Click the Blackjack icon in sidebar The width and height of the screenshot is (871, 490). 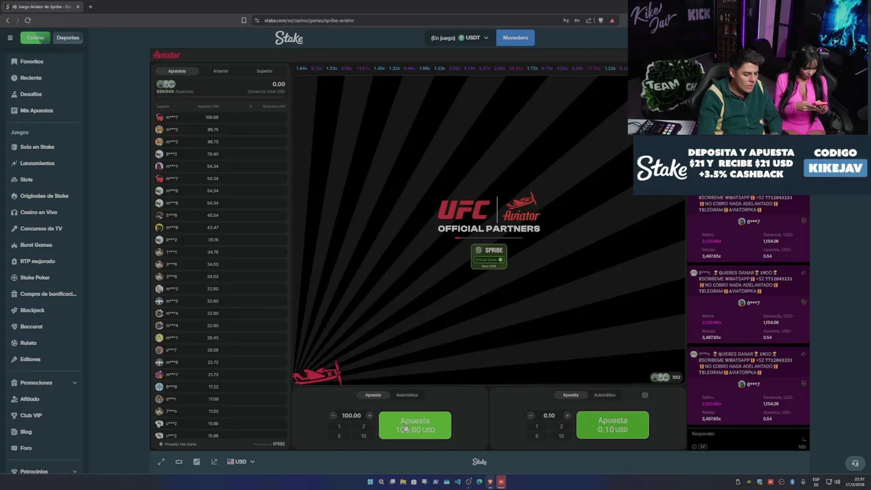14,310
